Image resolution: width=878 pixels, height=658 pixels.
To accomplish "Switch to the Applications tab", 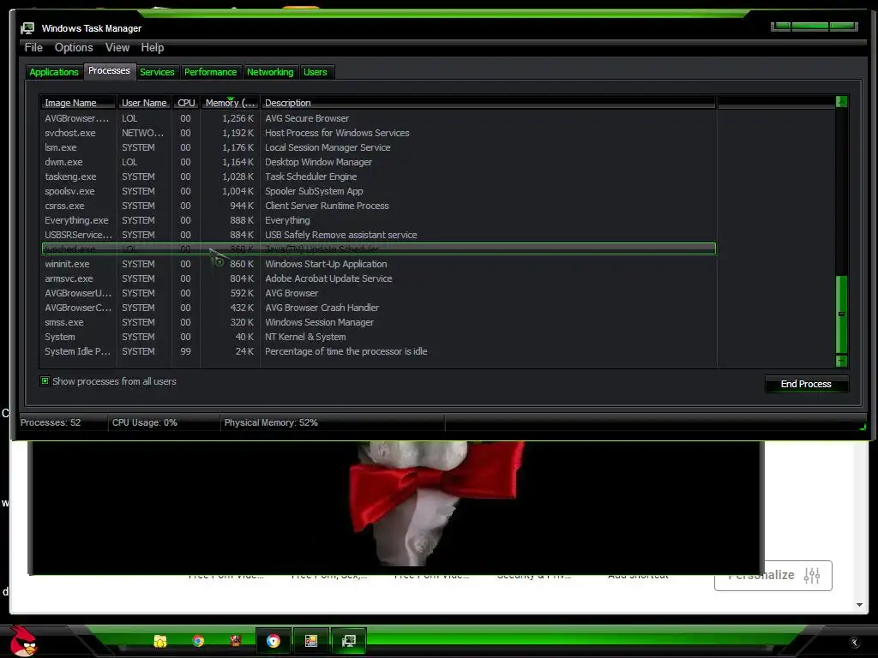I will click(x=54, y=72).
